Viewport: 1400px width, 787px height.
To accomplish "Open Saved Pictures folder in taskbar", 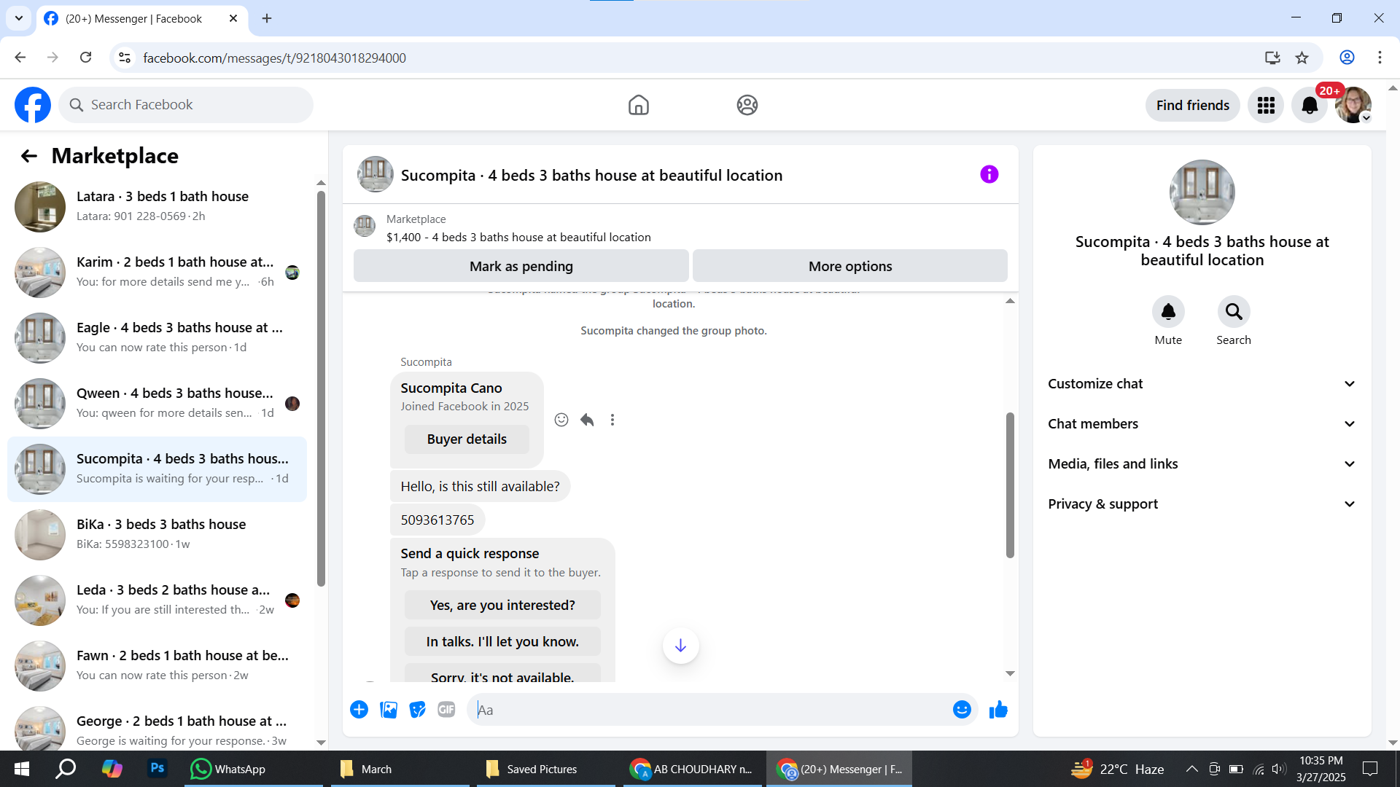I will 545,769.
